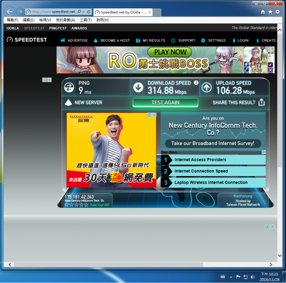
Task: Click the vertical scrollbar down arrow
Action: (x=280, y=256)
